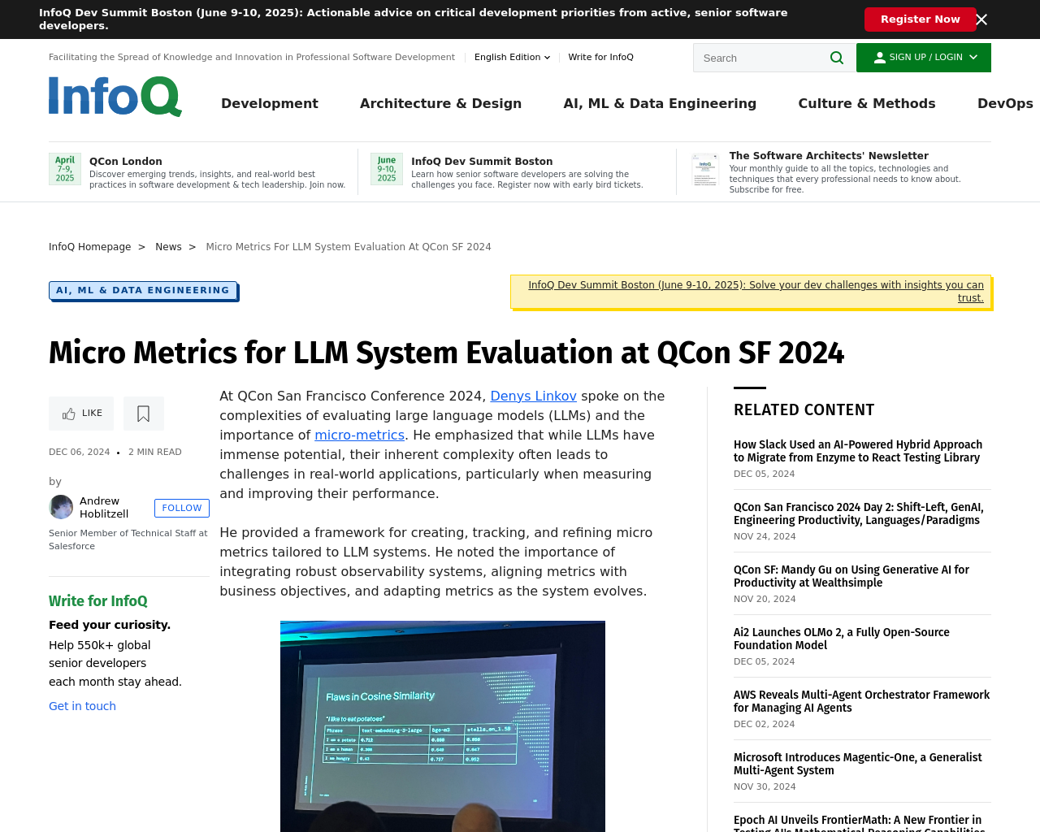Open the English Edition dropdown

512,57
